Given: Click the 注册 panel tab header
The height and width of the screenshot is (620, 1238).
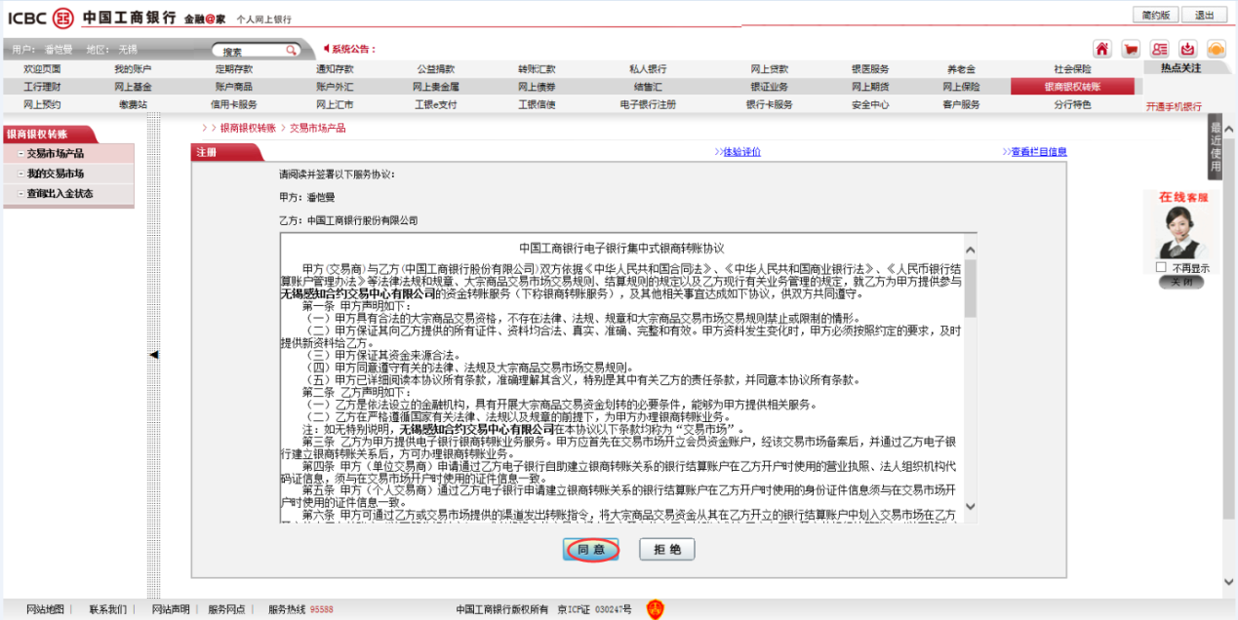Looking at the screenshot, I should click(x=226, y=152).
